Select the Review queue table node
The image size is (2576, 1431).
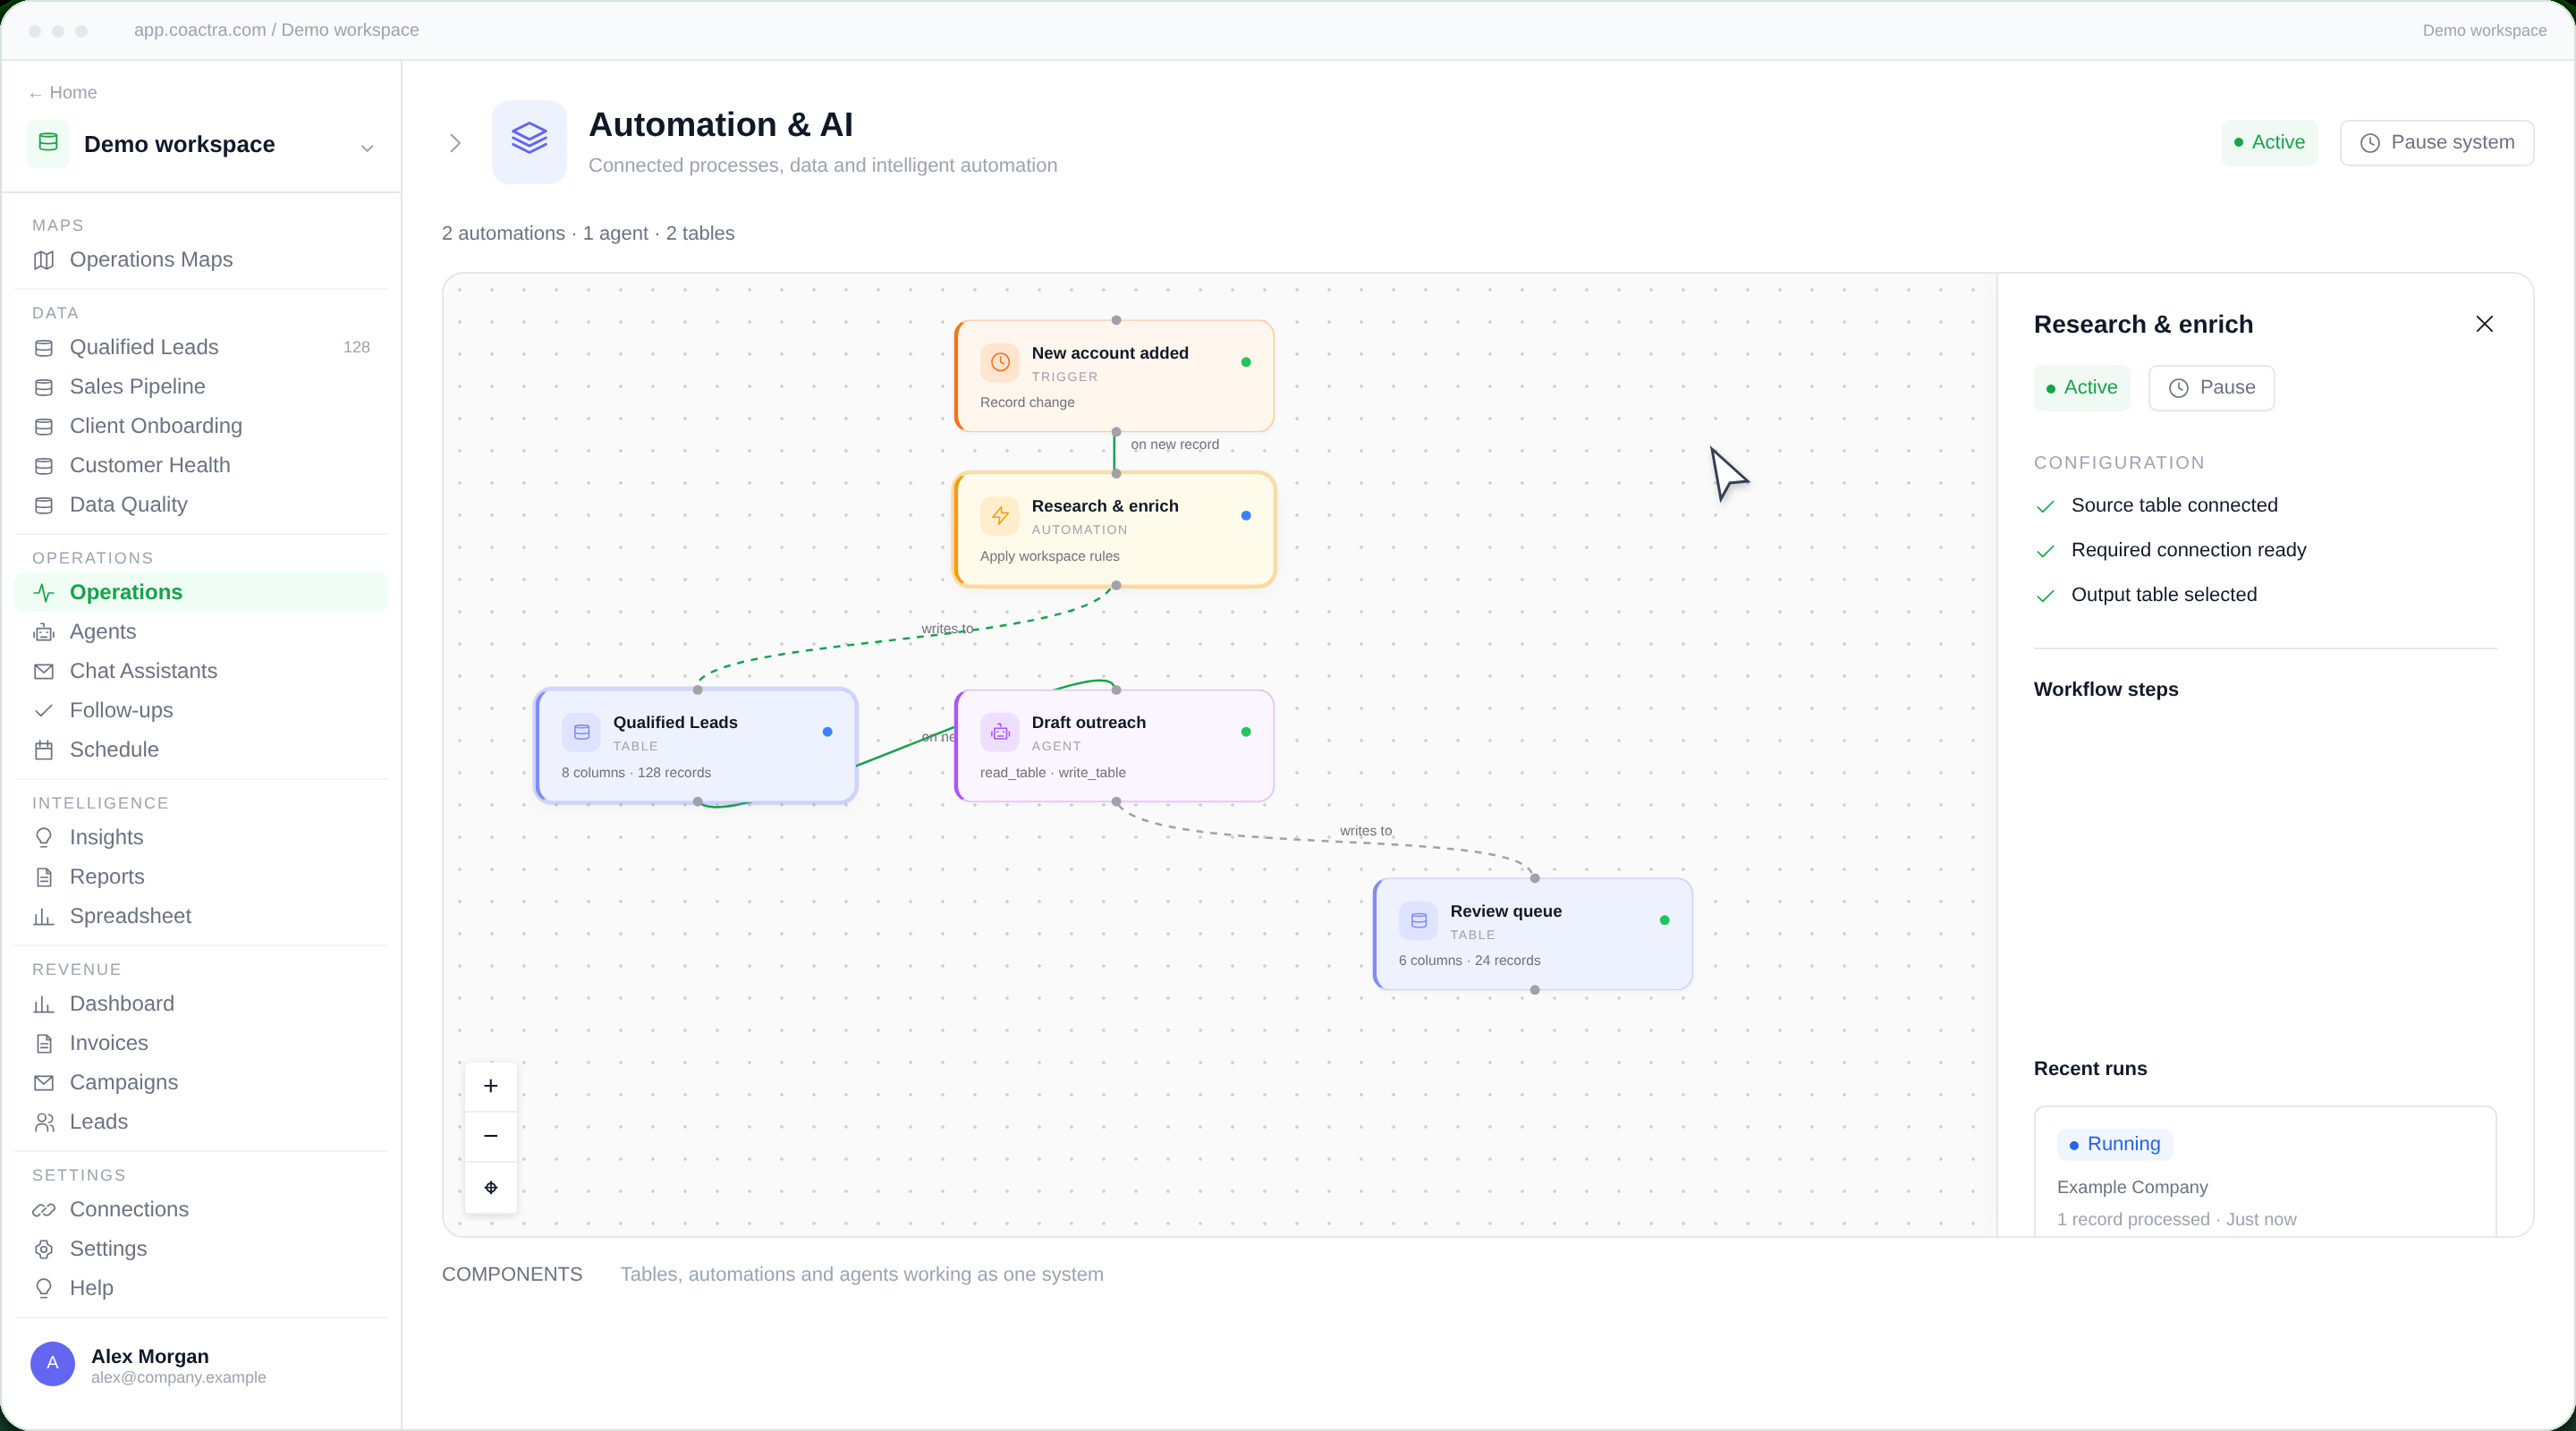(1533, 934)
